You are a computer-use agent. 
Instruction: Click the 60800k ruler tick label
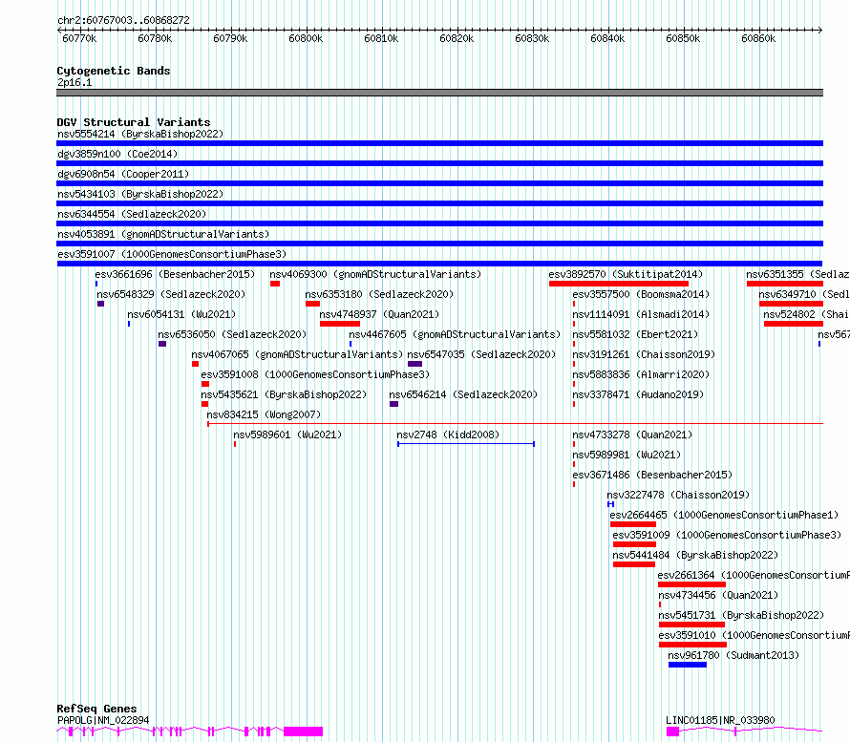coord(306,38)
